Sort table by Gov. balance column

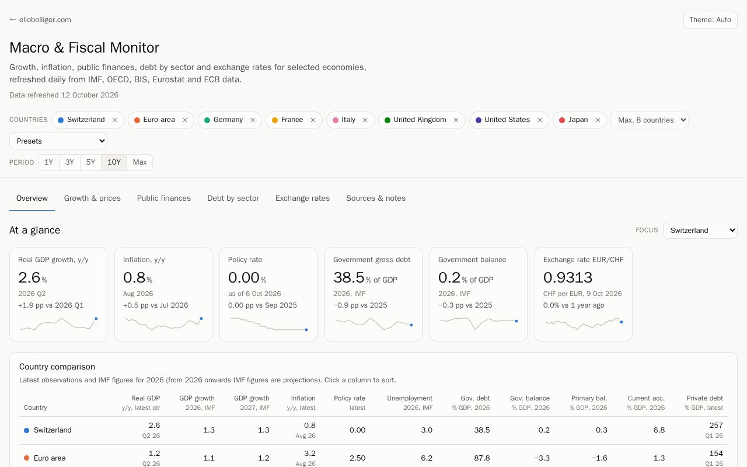(530, 403)
